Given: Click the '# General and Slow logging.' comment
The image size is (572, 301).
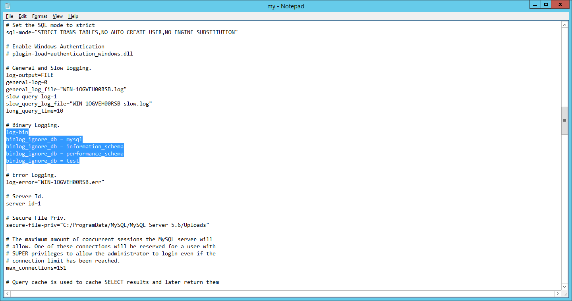Looking at the screenshot, I should [x=49, y=68].
